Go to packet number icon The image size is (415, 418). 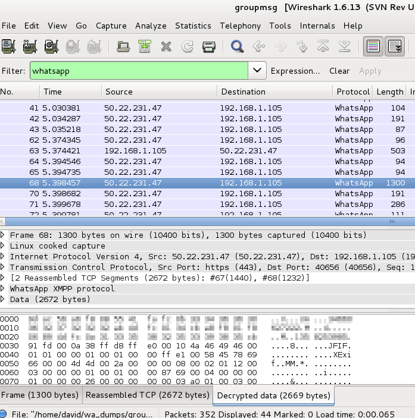tap(302, 46)
